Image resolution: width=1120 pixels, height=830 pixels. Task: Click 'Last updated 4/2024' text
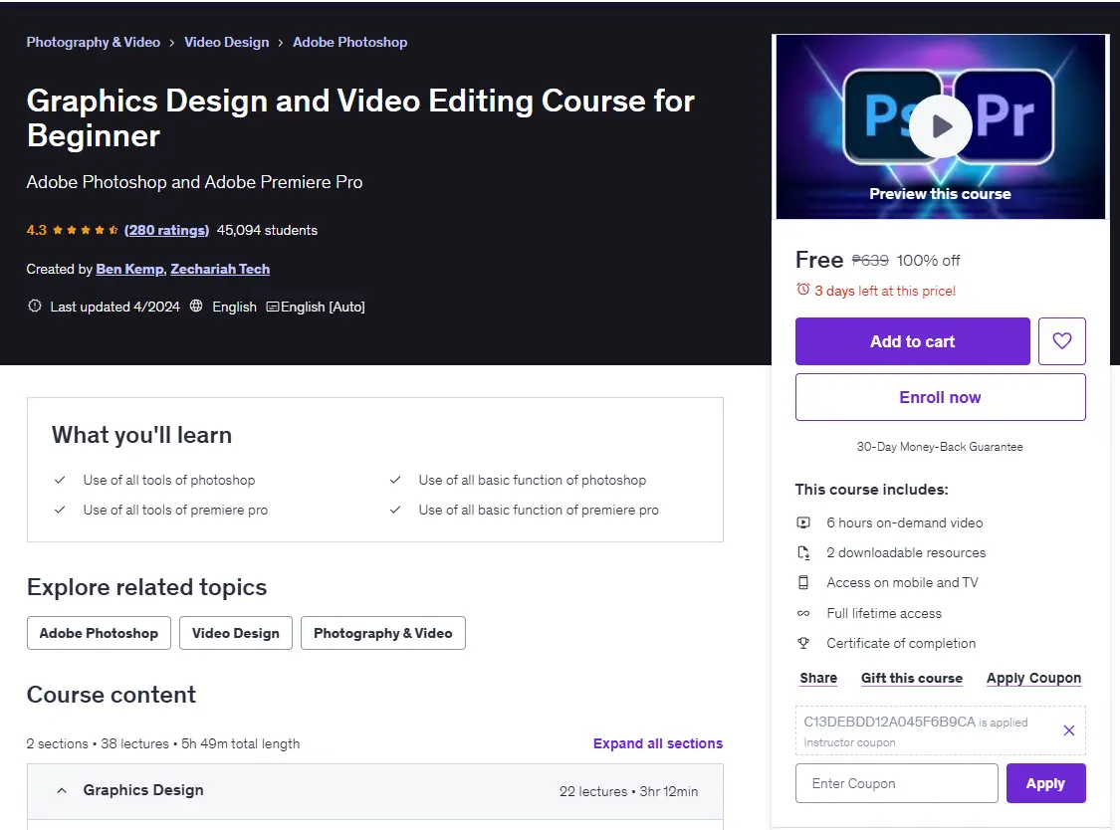[115, 307]
